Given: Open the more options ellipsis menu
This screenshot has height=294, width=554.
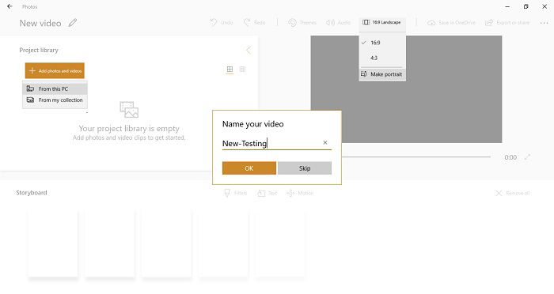Looking at the screenshot, I should coord(545,23).
